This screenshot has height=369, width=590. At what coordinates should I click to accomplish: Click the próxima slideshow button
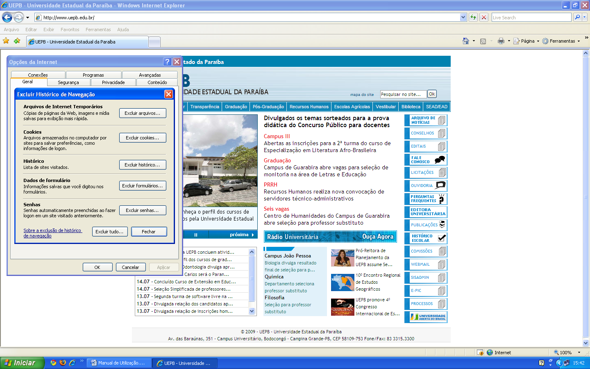[x=242, y=235]
